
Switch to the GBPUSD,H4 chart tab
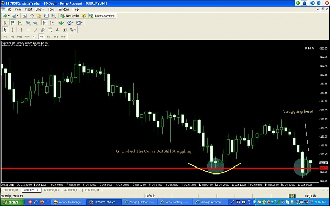click(51, 190)
